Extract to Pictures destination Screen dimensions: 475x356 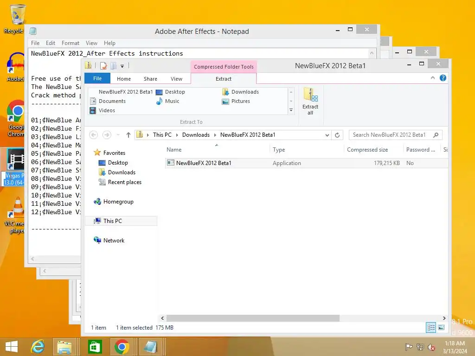(236, 101)
